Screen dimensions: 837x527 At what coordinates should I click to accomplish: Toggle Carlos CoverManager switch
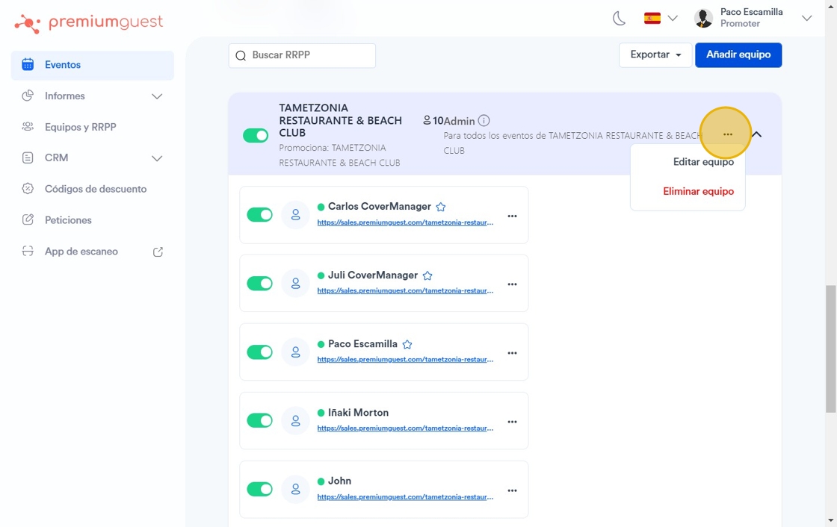pos(259,215)
